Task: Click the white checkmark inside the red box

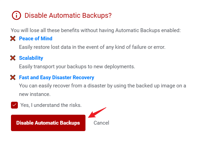Action: pos(14,105)
